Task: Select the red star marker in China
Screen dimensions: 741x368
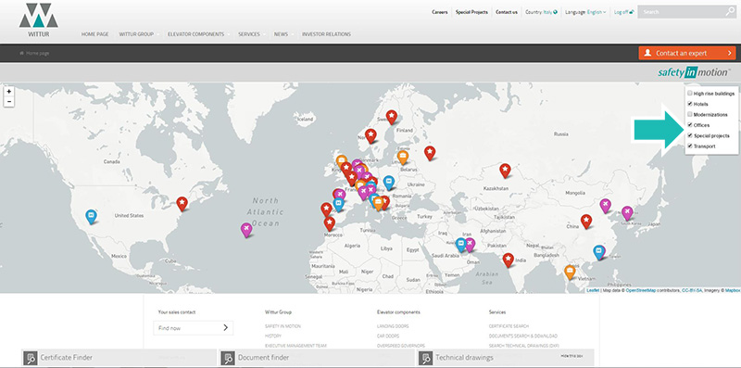Action: (x=586, y=222)
